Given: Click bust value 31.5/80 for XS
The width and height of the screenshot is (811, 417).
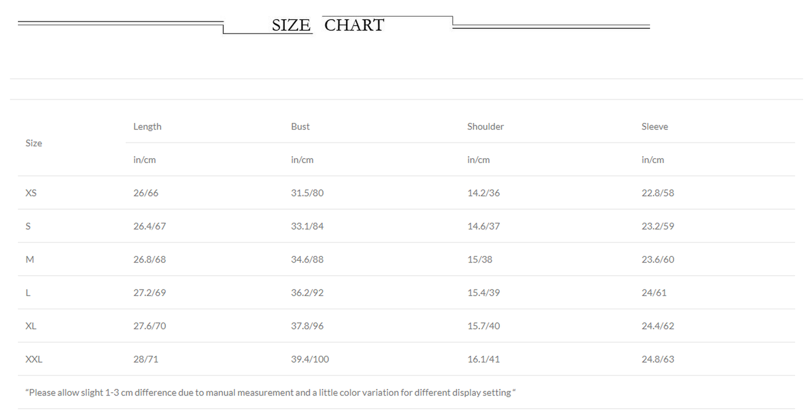Looking at the screenshot, I should [x=307, y=193].
